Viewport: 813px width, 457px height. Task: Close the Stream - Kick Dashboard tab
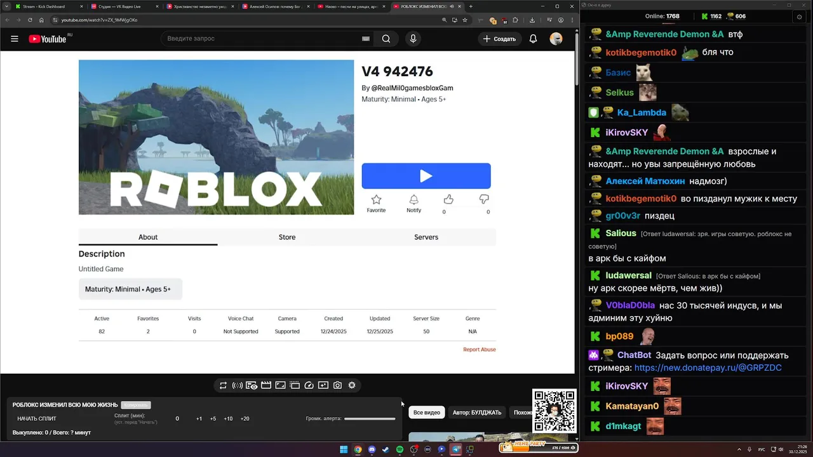[x=82, y=6]
